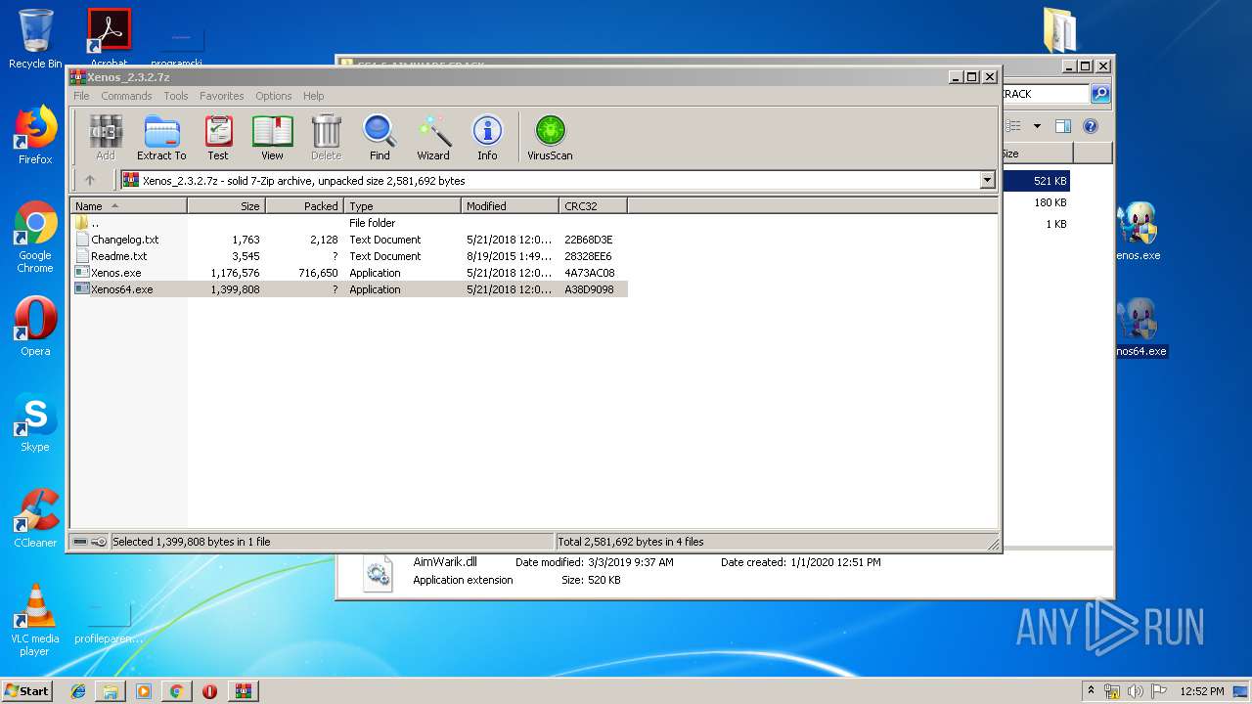Open the File menu
Image resolution: width=1252 pixels, height=704 pixels.
(81, 96)
